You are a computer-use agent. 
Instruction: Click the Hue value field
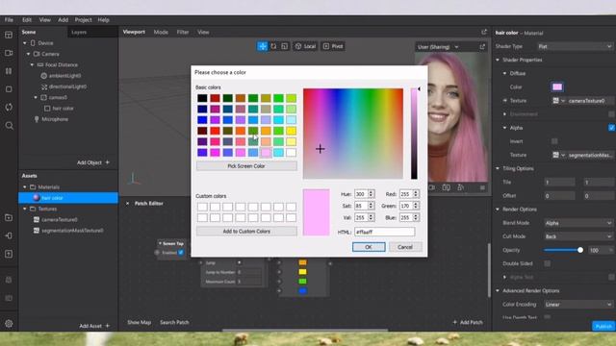(x=361, y=194)
